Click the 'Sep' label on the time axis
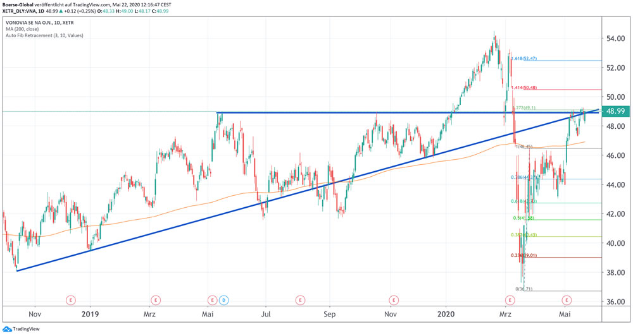 pos(329,315)
